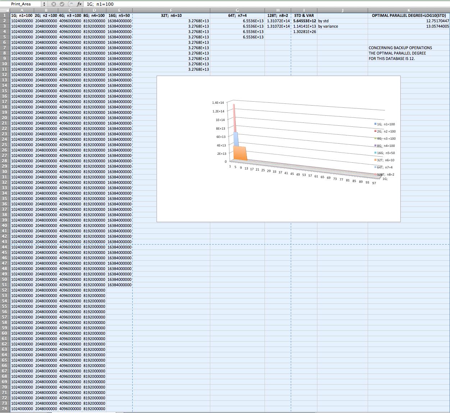Select row 44 header

click(5, 247)
